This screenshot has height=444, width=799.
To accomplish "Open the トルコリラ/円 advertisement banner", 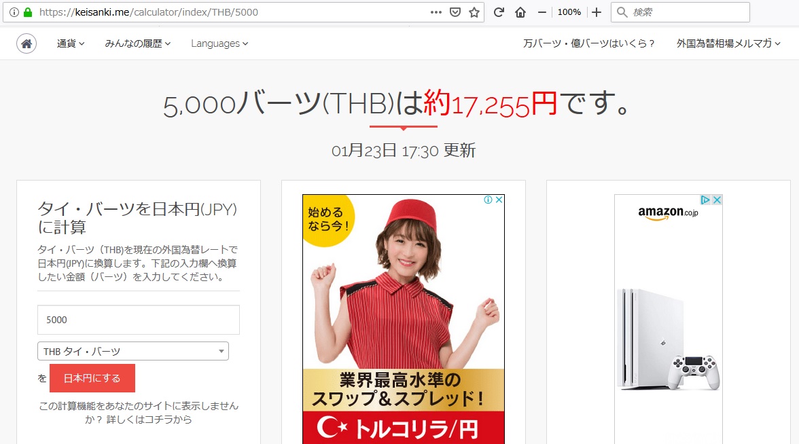I will (x=404, y=319).
